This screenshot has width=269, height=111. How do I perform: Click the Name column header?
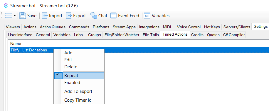(16, 44)
